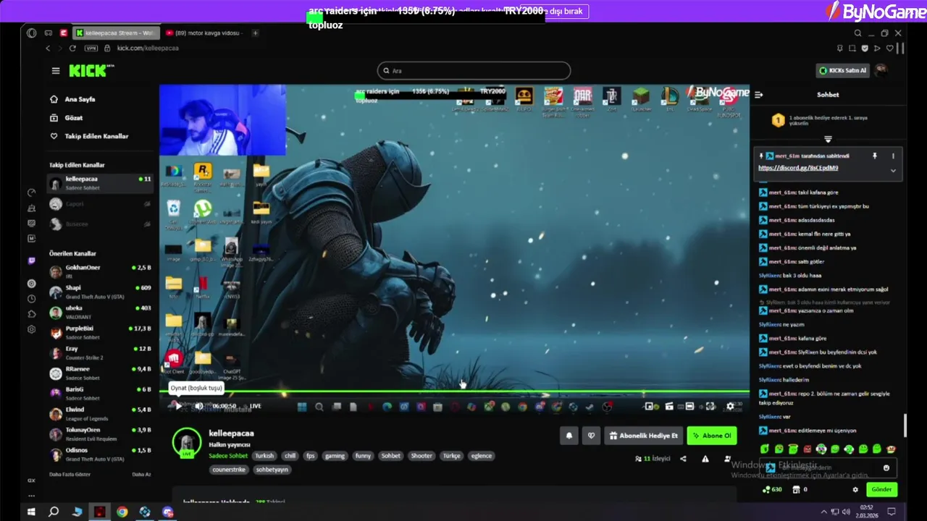Open chat settings gear icon

coord(855,490)
